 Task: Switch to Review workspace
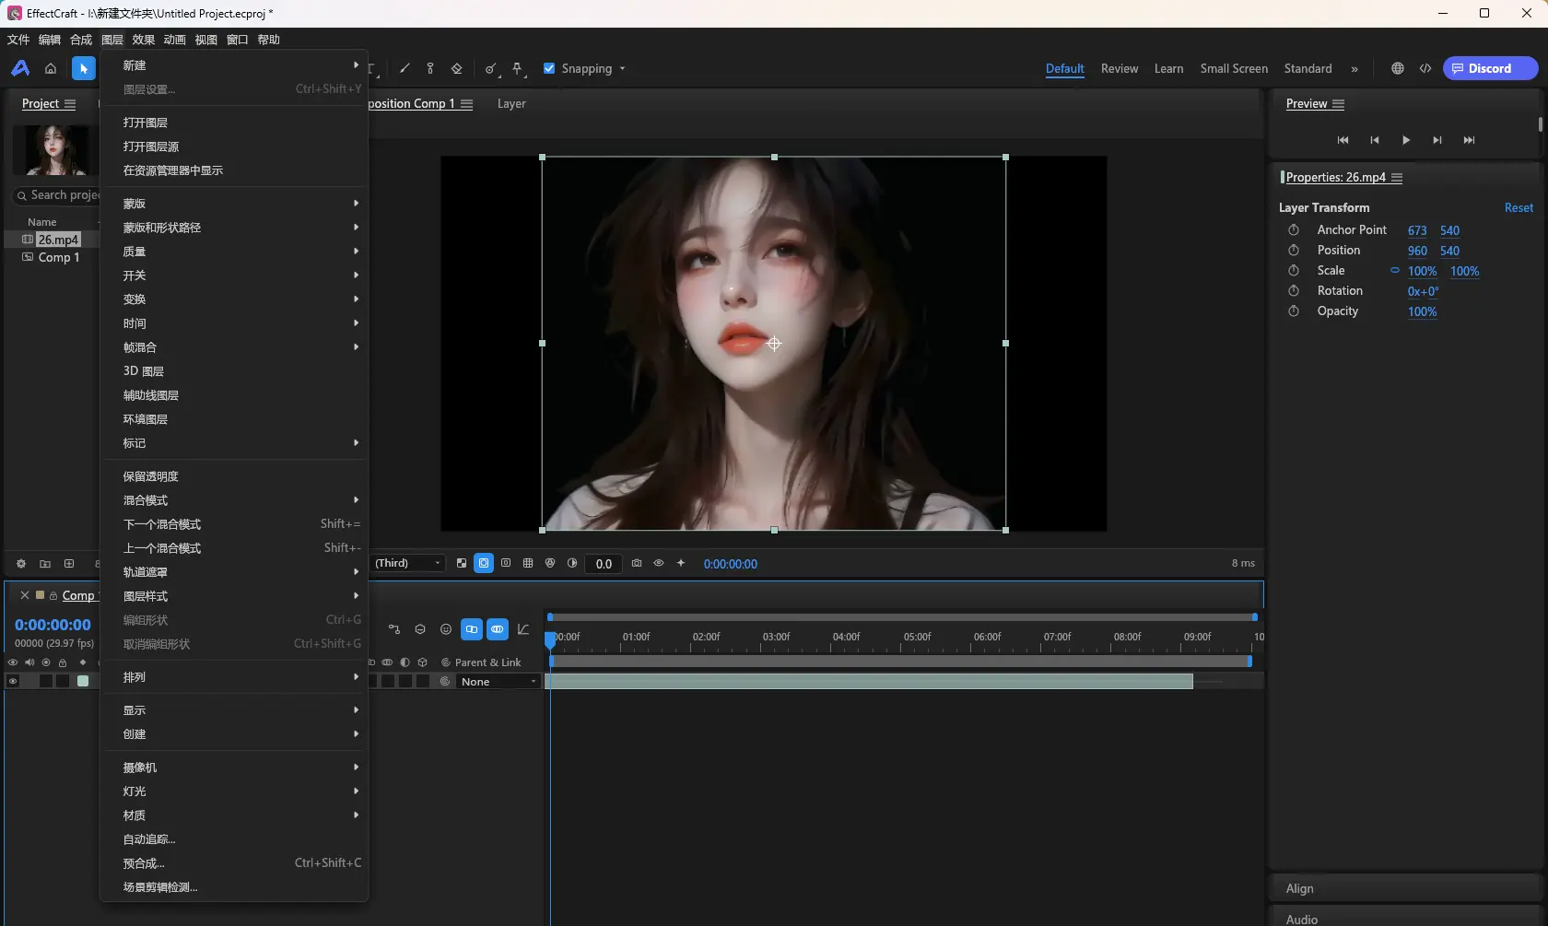1120,69
